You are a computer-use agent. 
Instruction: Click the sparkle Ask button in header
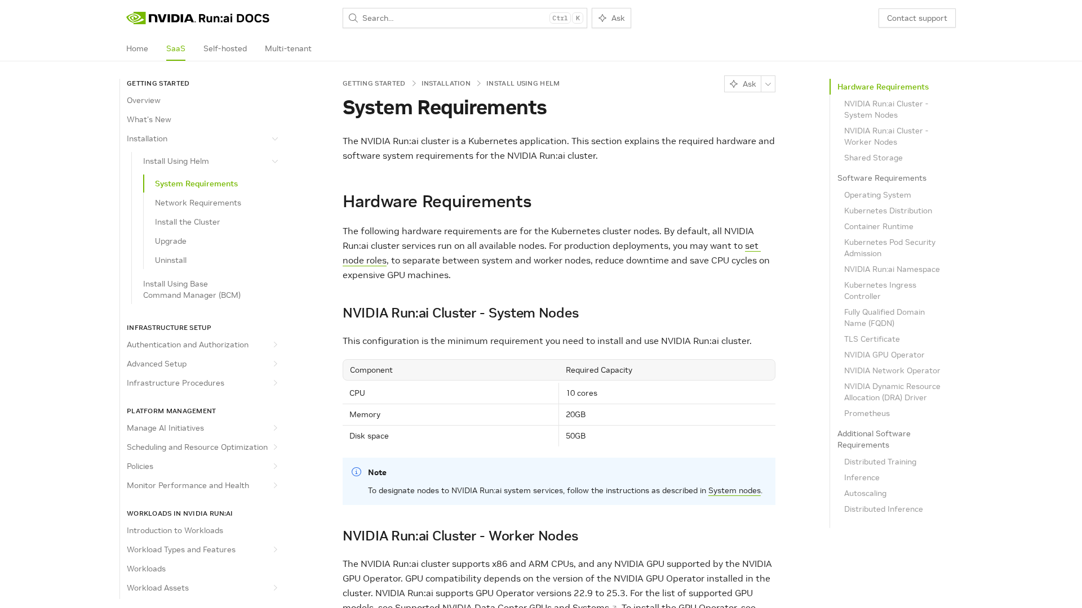point(611,18)
